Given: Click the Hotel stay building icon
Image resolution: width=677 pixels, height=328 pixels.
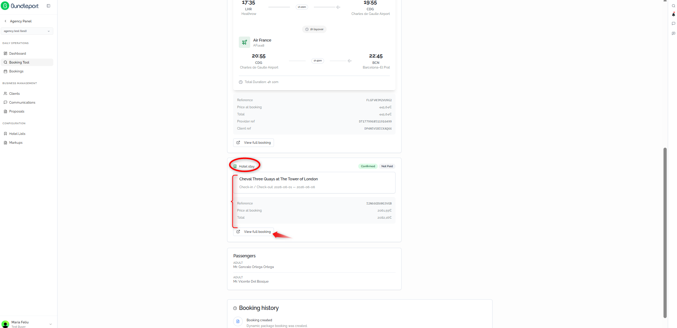Looking at the screenshot, I should coord(235,166).
